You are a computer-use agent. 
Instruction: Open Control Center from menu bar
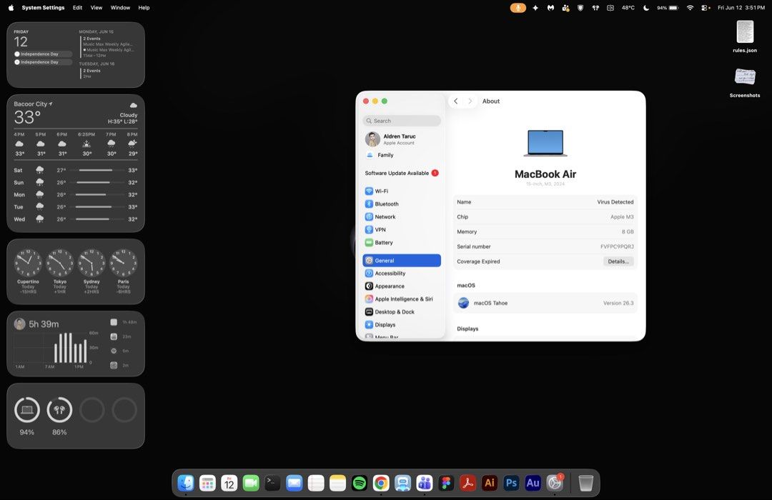[706, 7]
